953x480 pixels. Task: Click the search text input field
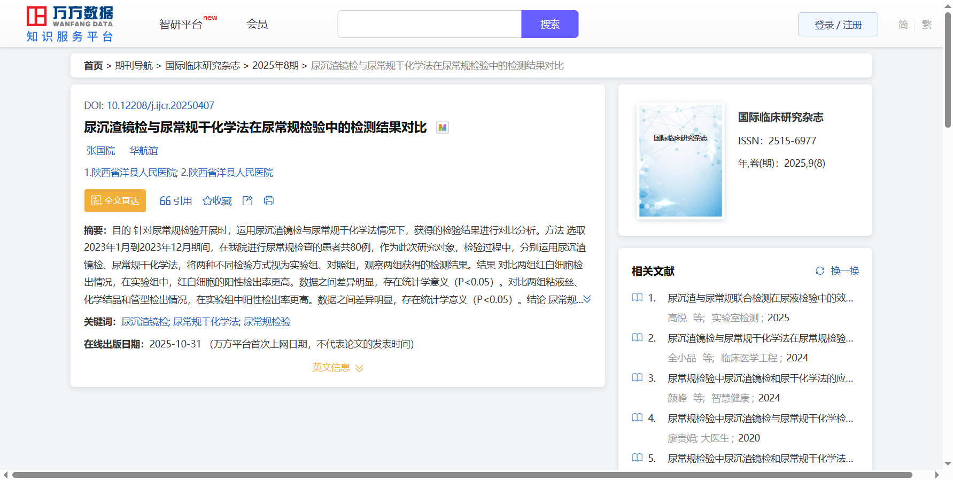tap(429, 24)
